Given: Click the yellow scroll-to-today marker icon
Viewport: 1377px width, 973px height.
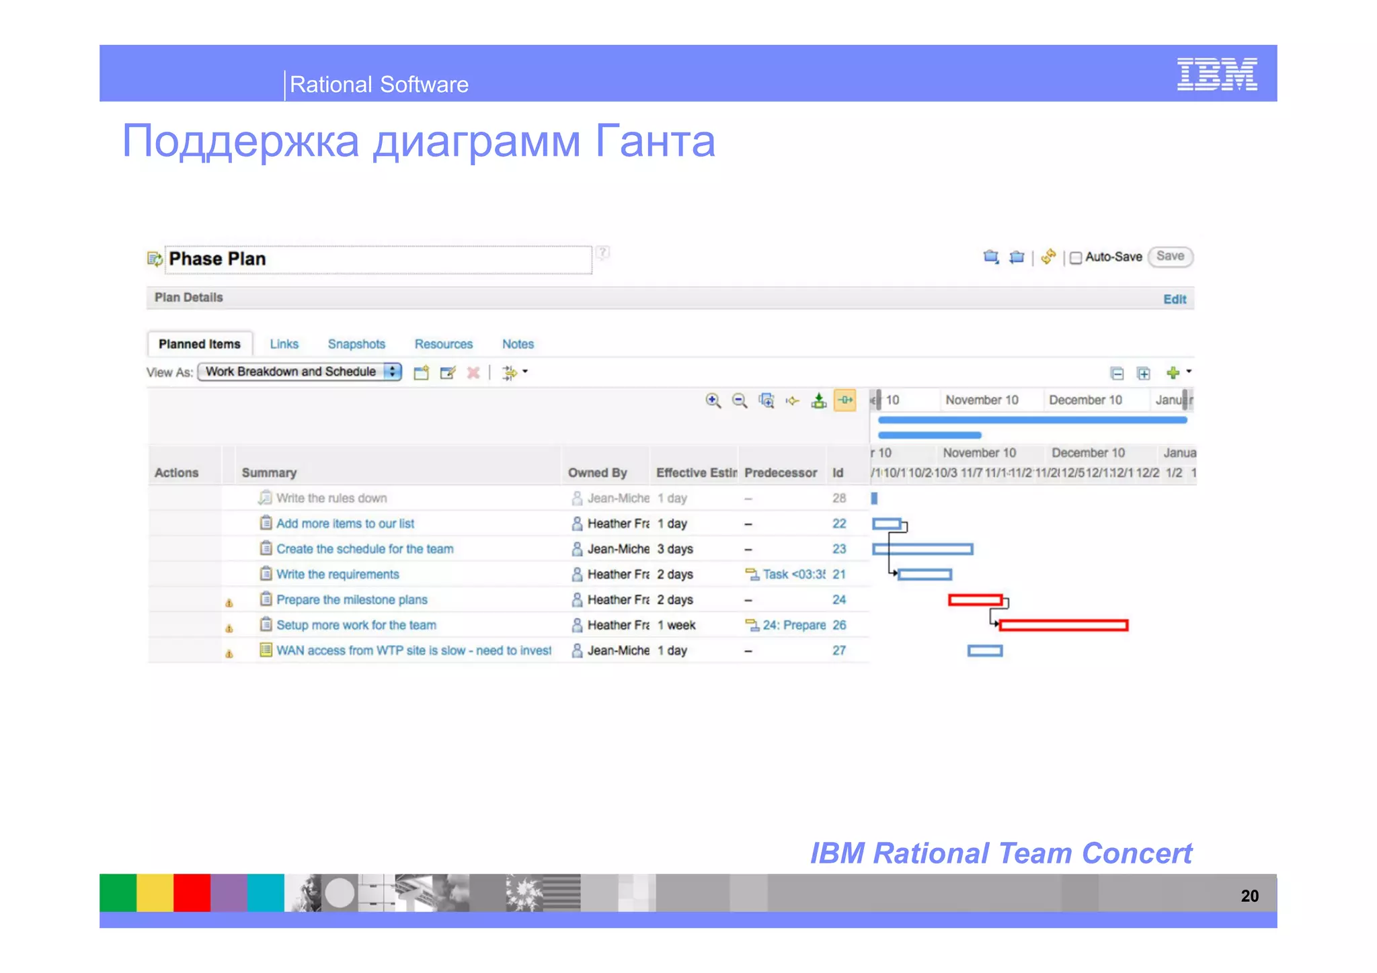Looking at the screenshot, I should (793, 401).
